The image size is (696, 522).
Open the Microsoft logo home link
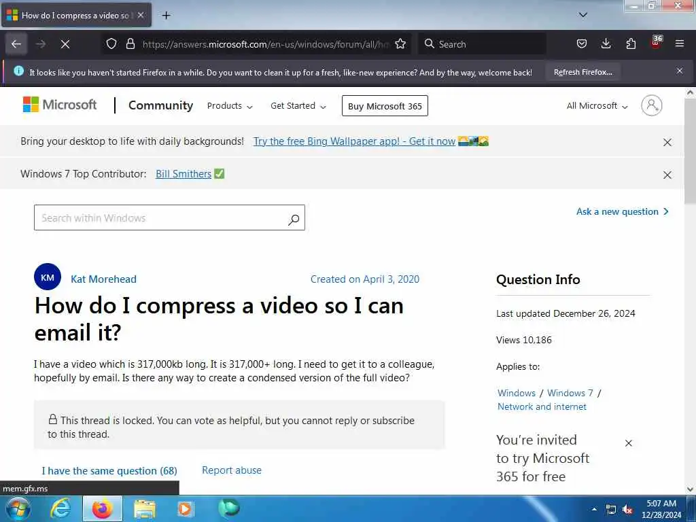click(x=60, y=105)
